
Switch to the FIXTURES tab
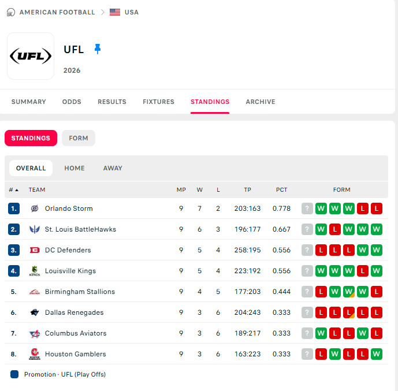[x=158, y=102]
